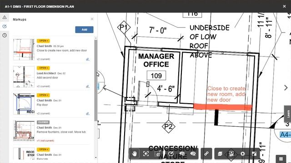Close the A1-1 DIMS viewer window
291x163 pixels.
[284, 6]
